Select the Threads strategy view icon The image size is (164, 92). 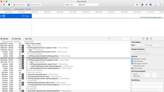coord(150,5)
